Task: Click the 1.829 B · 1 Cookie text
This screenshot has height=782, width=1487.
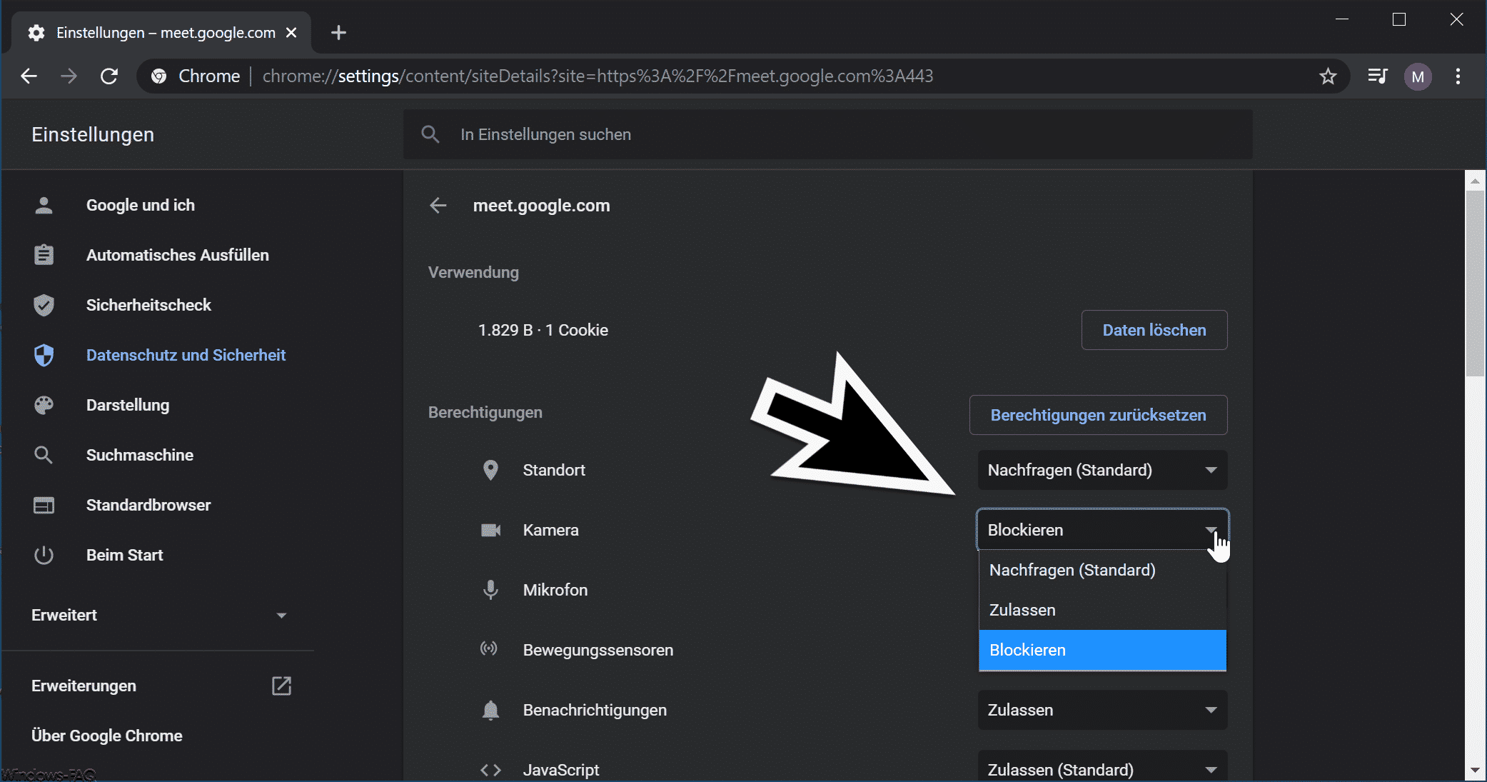Action: [543, 330]
